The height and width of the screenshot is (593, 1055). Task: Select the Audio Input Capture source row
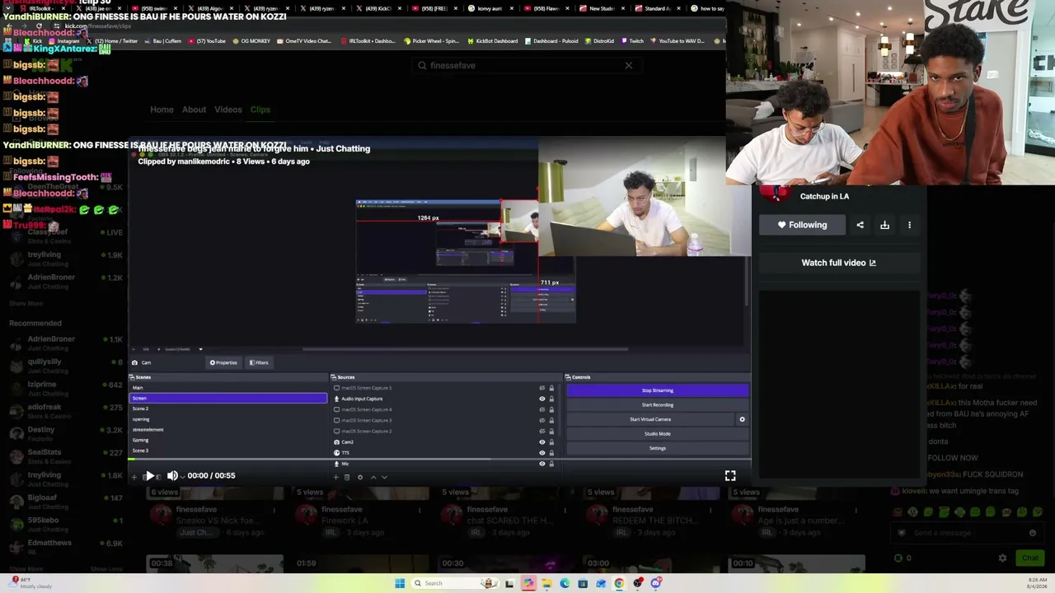pyautogui.click(x=444, y=399)
